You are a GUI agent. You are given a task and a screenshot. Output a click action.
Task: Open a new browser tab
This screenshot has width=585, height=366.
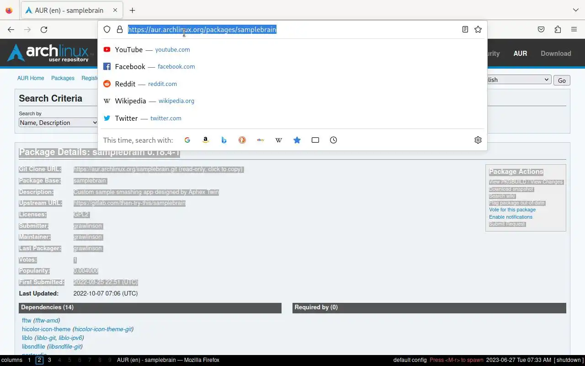pyautogui.click(x=132, y=10)
